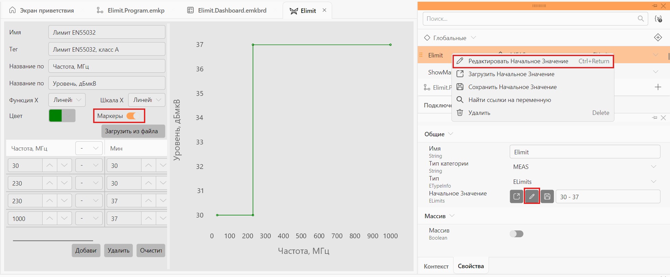Select the Elimit.P program row
This screenshot has height=277, width=670.
coord(437,87)
